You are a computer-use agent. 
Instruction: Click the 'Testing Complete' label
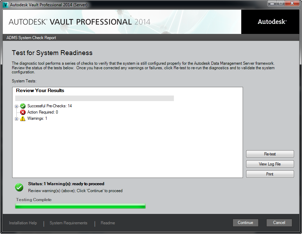point(34,200)
